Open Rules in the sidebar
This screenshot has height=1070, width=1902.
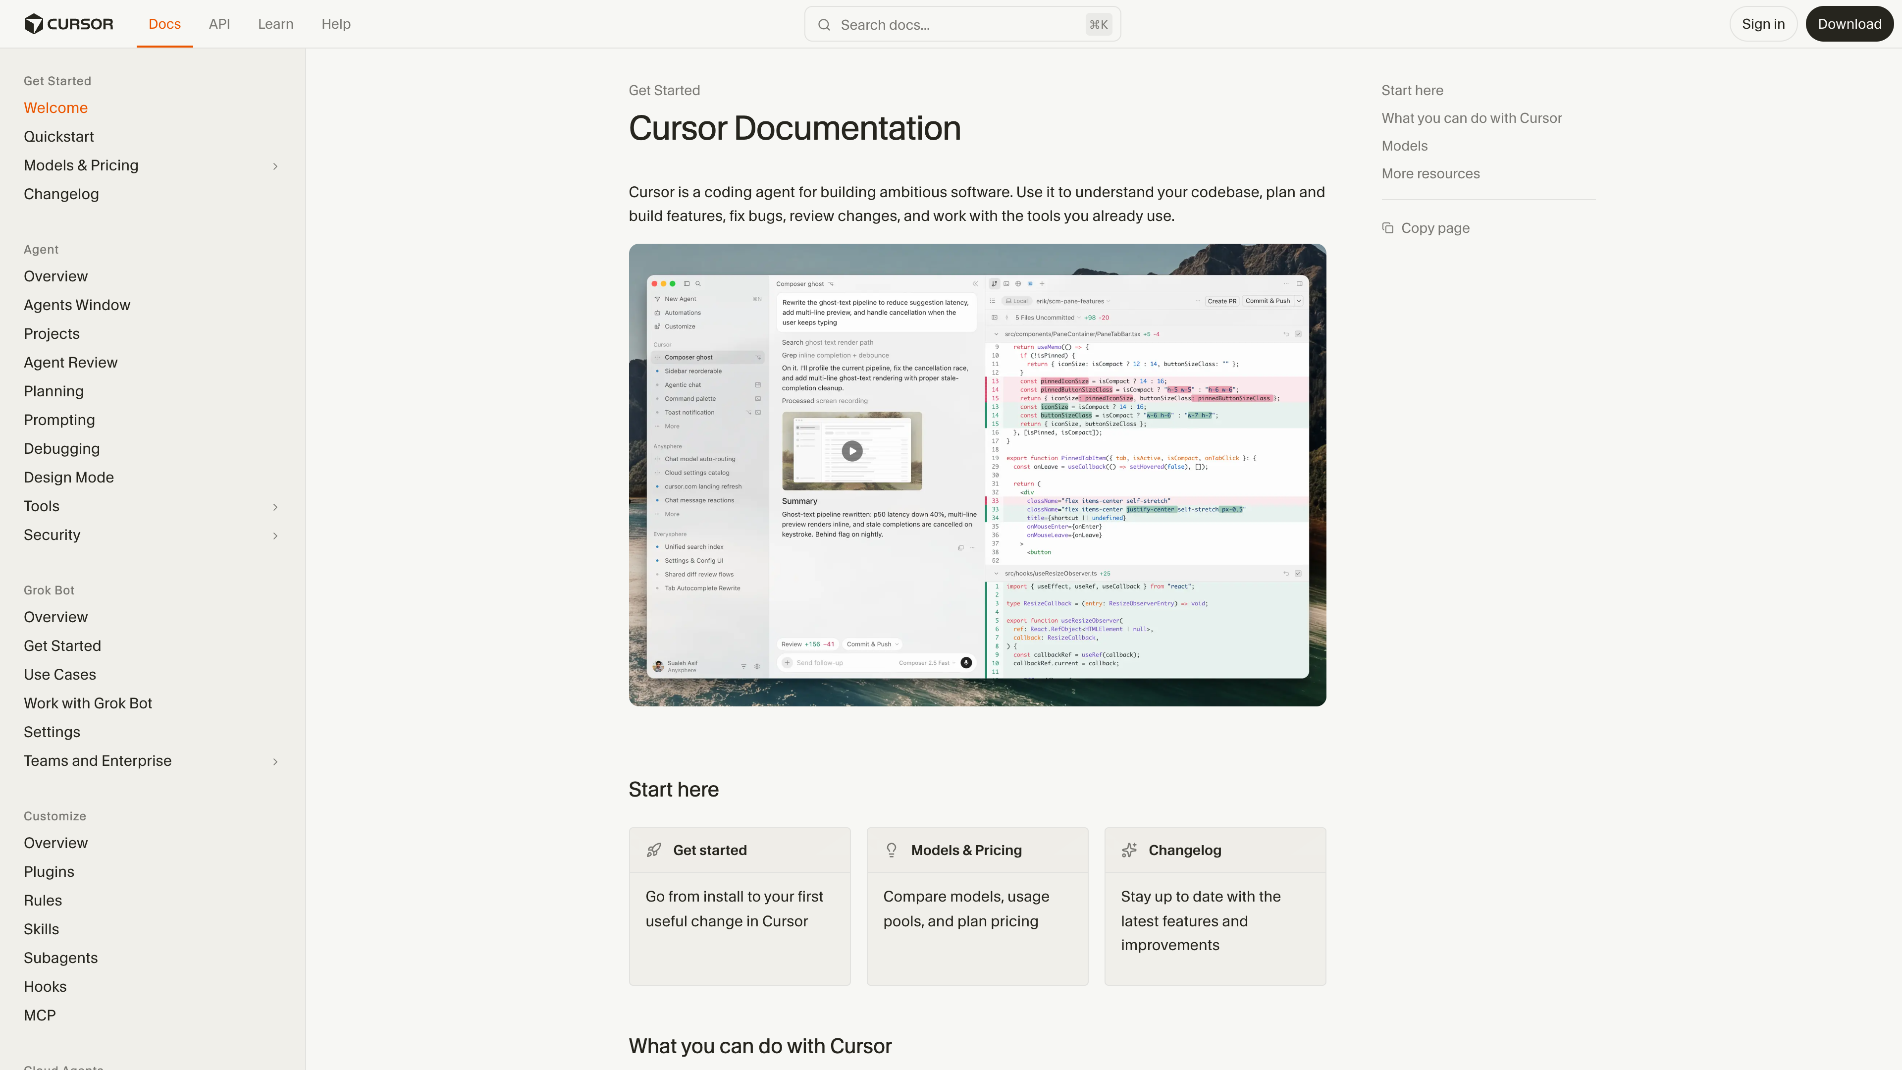pos(43,901)
